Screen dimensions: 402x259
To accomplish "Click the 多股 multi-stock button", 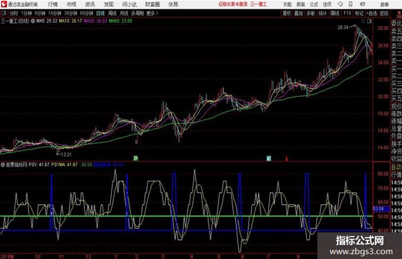I will tap(311, 13).
